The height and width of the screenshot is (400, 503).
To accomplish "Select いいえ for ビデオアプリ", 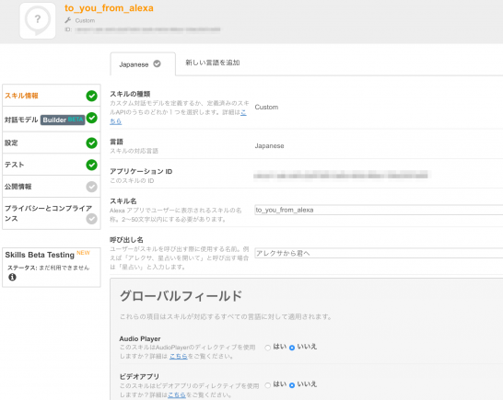I will click(x=292, y=385).
